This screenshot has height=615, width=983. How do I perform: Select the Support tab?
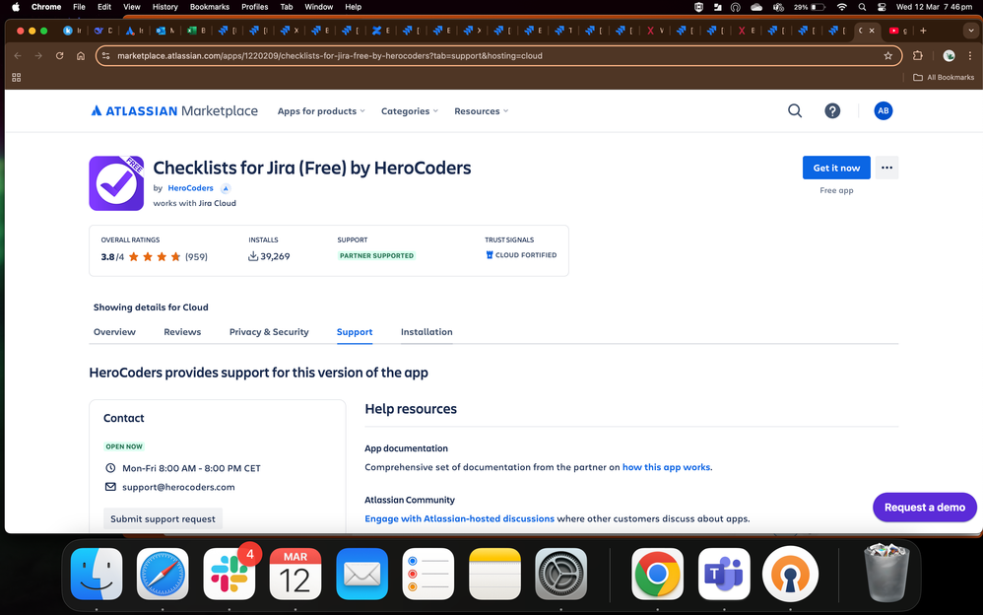coord(355,332)
